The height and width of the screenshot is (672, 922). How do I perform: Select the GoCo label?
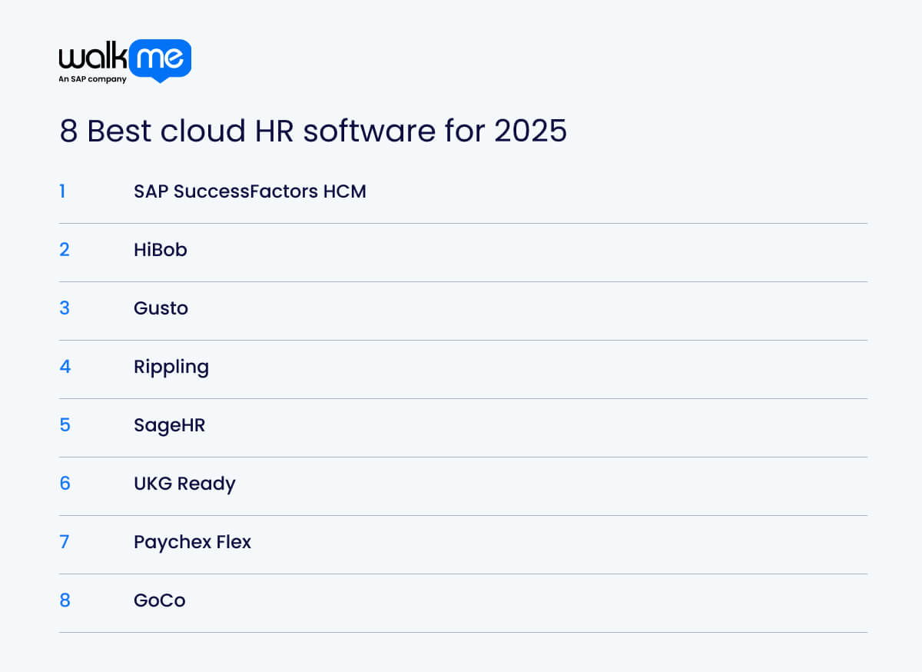(159, 600)
